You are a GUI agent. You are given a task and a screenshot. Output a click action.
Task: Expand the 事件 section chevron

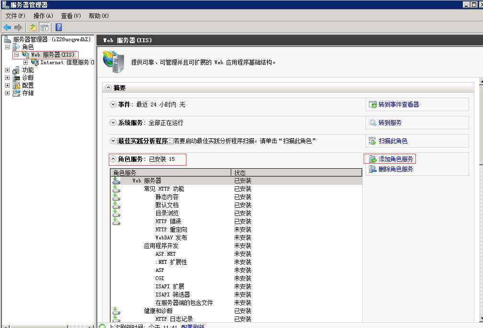113,104
